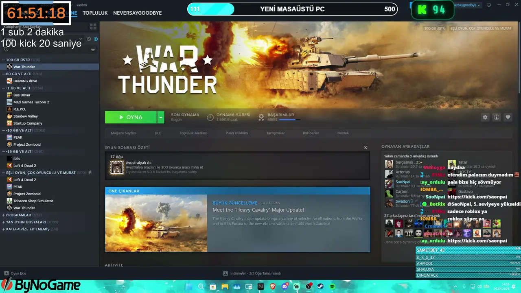The height and width of the screenshot is (293, 521).
Task: Select Left 4 Dead 2 under 15 GB VE ALTI
Action: (25, 166)
